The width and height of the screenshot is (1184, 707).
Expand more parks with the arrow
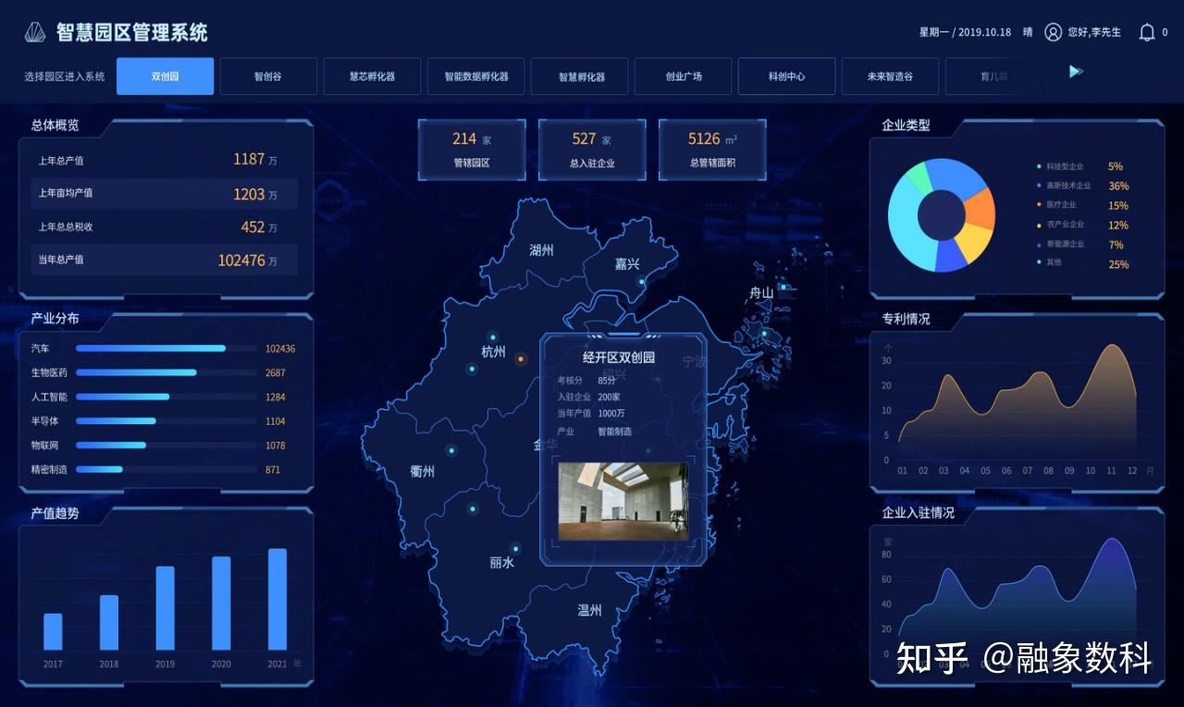click(1075, 71)
